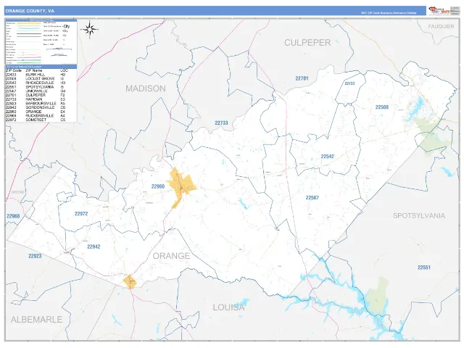The height and width of the screenshot is (348, 464).
Task: Click ZIP code 22923 on the map
Action: point(35,256)
